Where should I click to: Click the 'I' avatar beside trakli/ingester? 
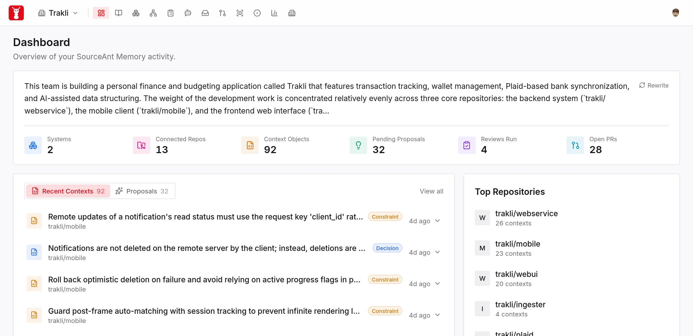tap(482, 309)
